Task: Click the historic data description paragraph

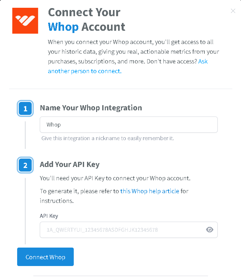Action: [133, 52]
